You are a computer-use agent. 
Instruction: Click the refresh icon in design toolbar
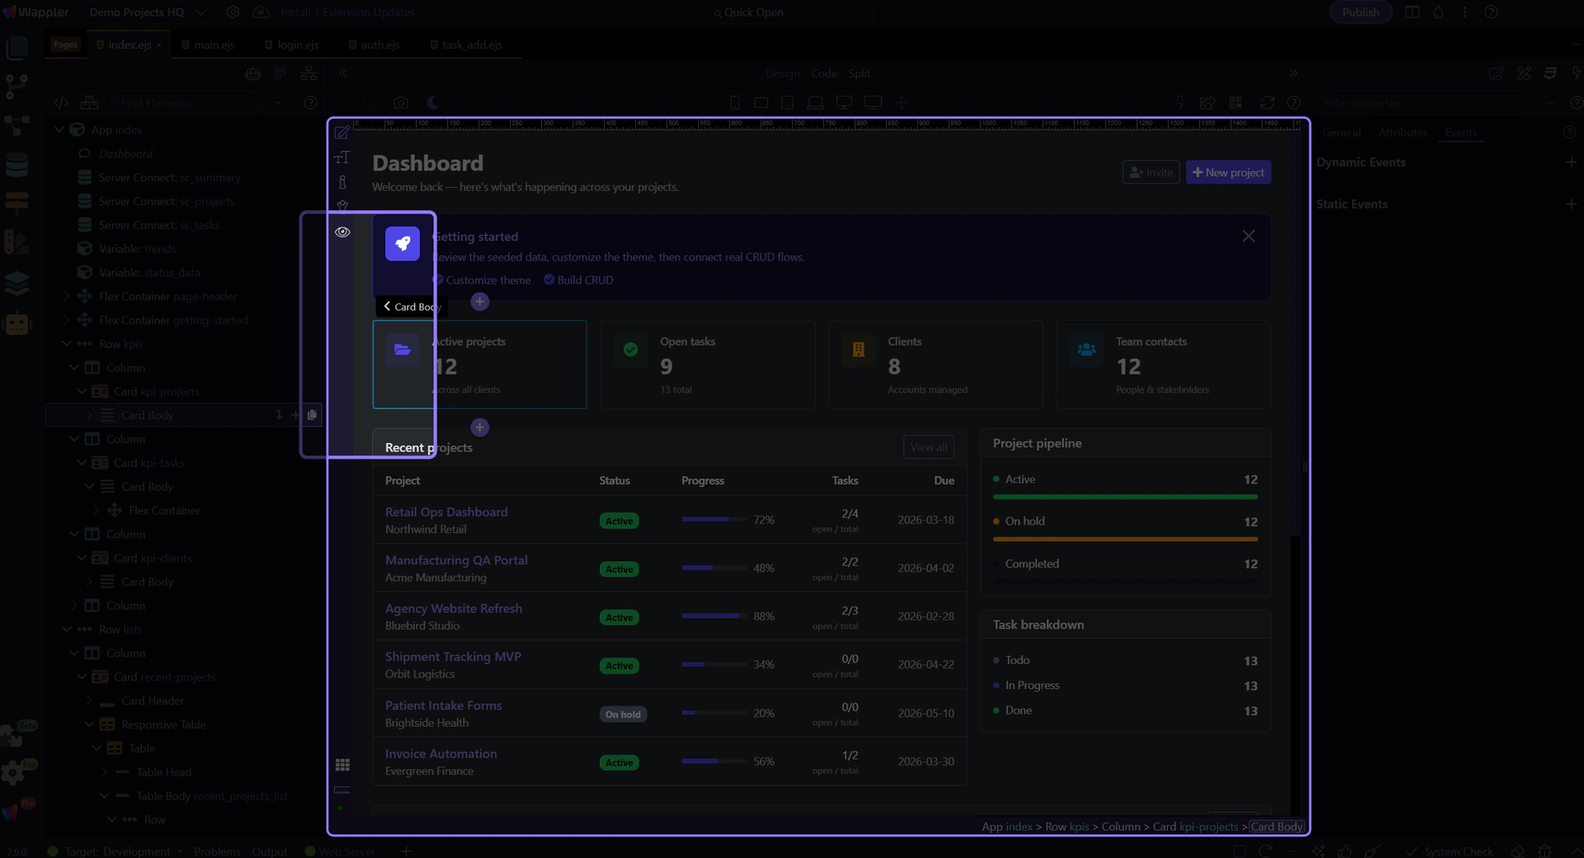1267,103
